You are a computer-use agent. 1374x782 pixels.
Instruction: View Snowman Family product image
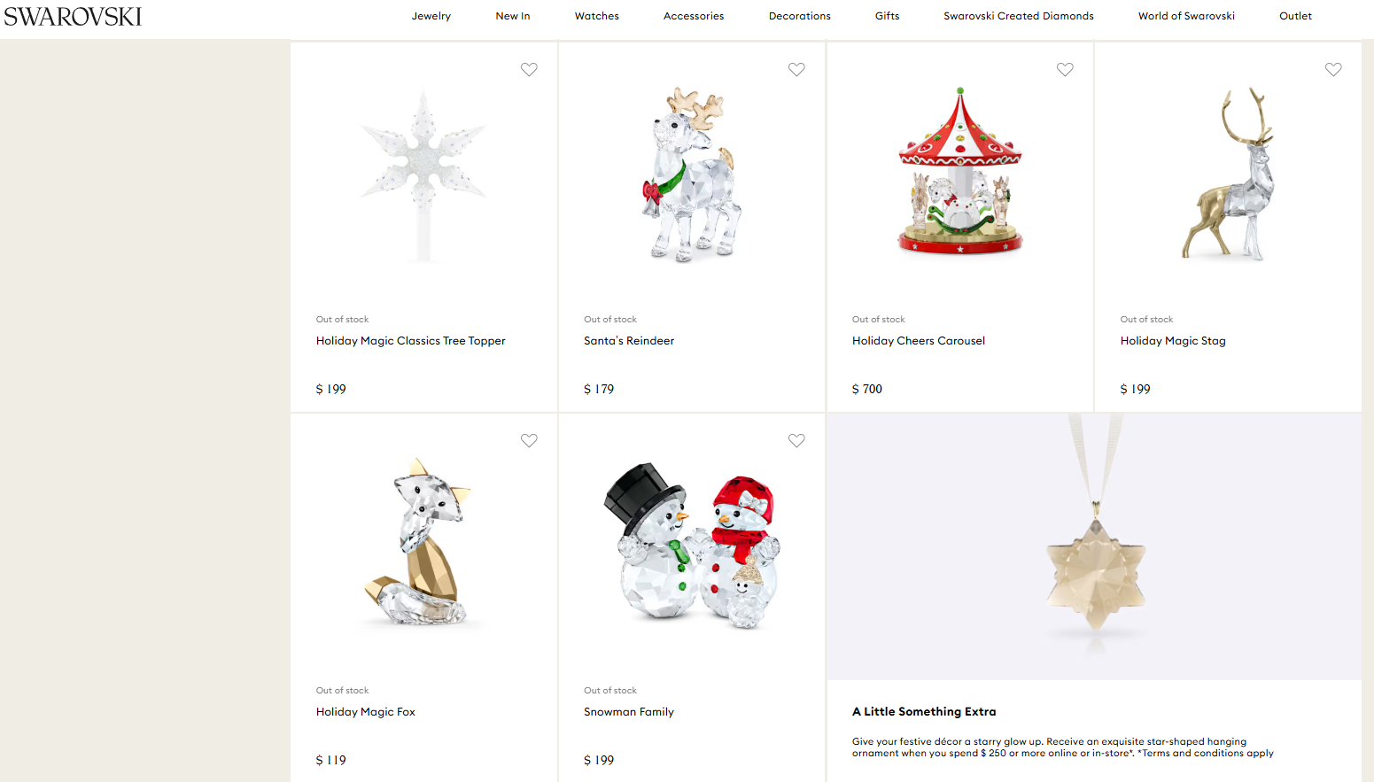pyautogui.click(x=692, y=545)
